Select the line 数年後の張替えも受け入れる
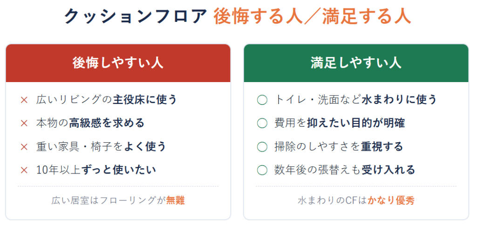The image size is (477, 228). click(345, 170)
